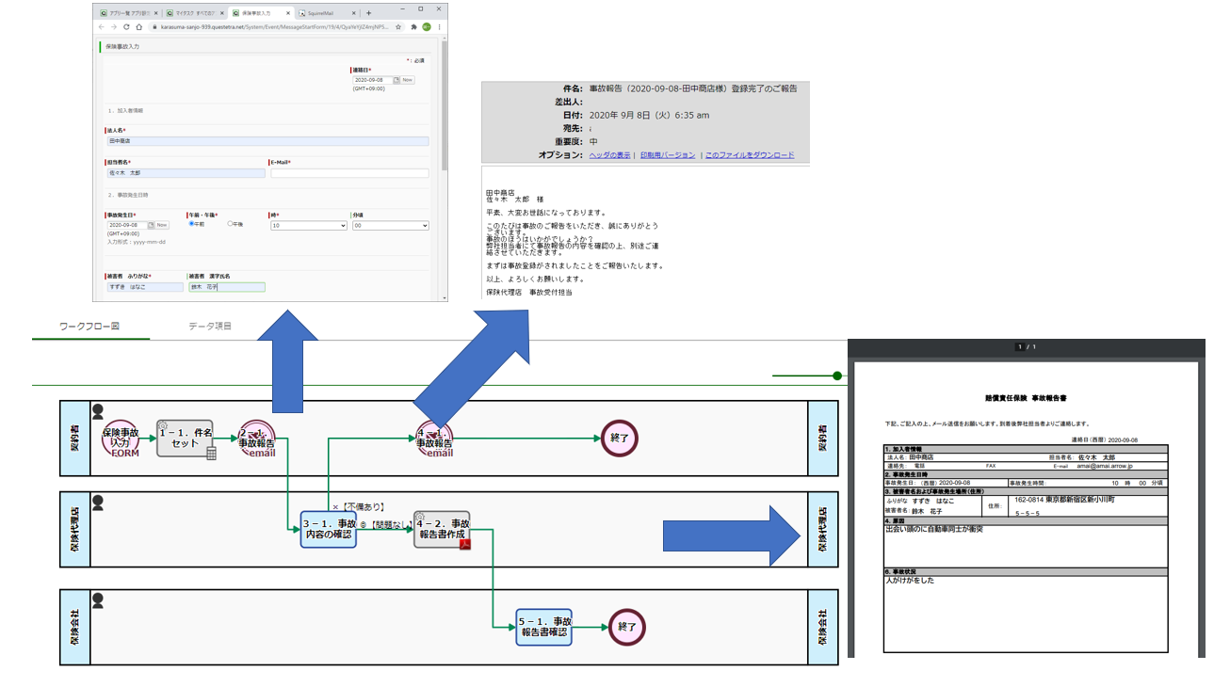Image resolution: width=1230 pixels, height=687 pixels.
Task: Click the 契約者 swimlane person icon
Action: coord(98,409)
